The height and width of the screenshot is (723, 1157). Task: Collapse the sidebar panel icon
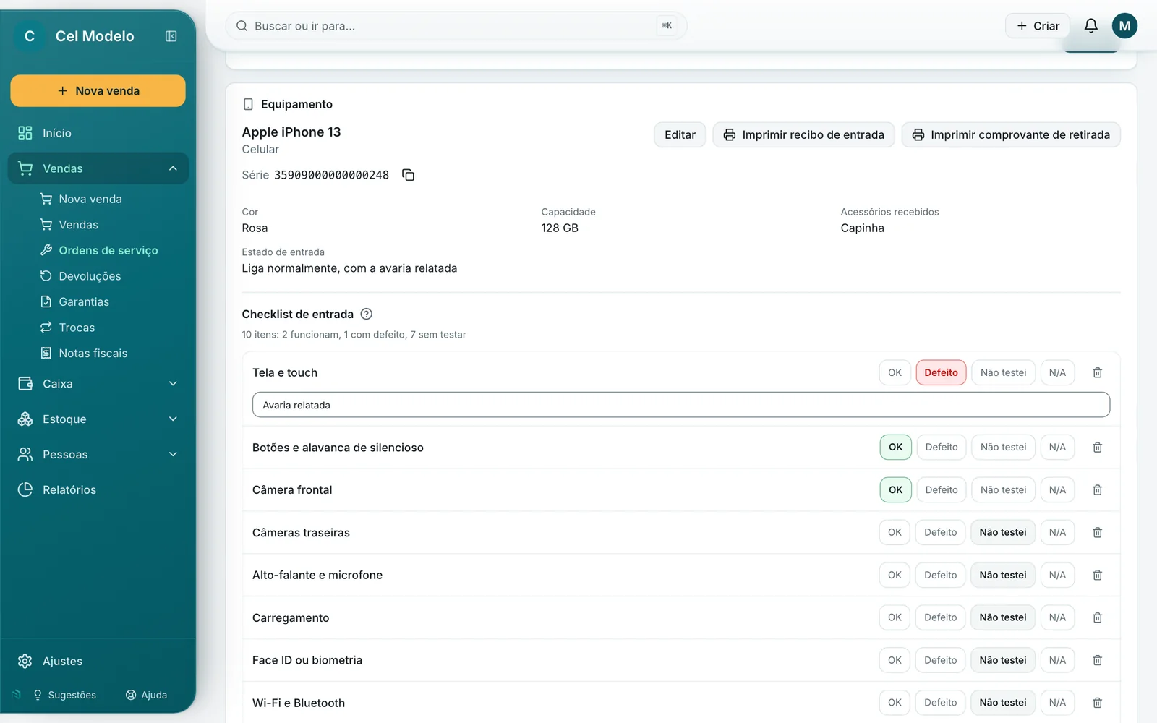click(x=171, y=36)
